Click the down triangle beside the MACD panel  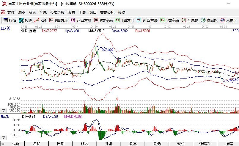point(3,138)
